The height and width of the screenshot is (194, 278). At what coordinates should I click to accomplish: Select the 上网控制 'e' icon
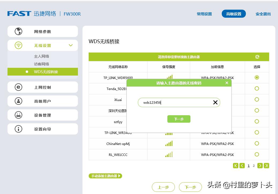17,87
